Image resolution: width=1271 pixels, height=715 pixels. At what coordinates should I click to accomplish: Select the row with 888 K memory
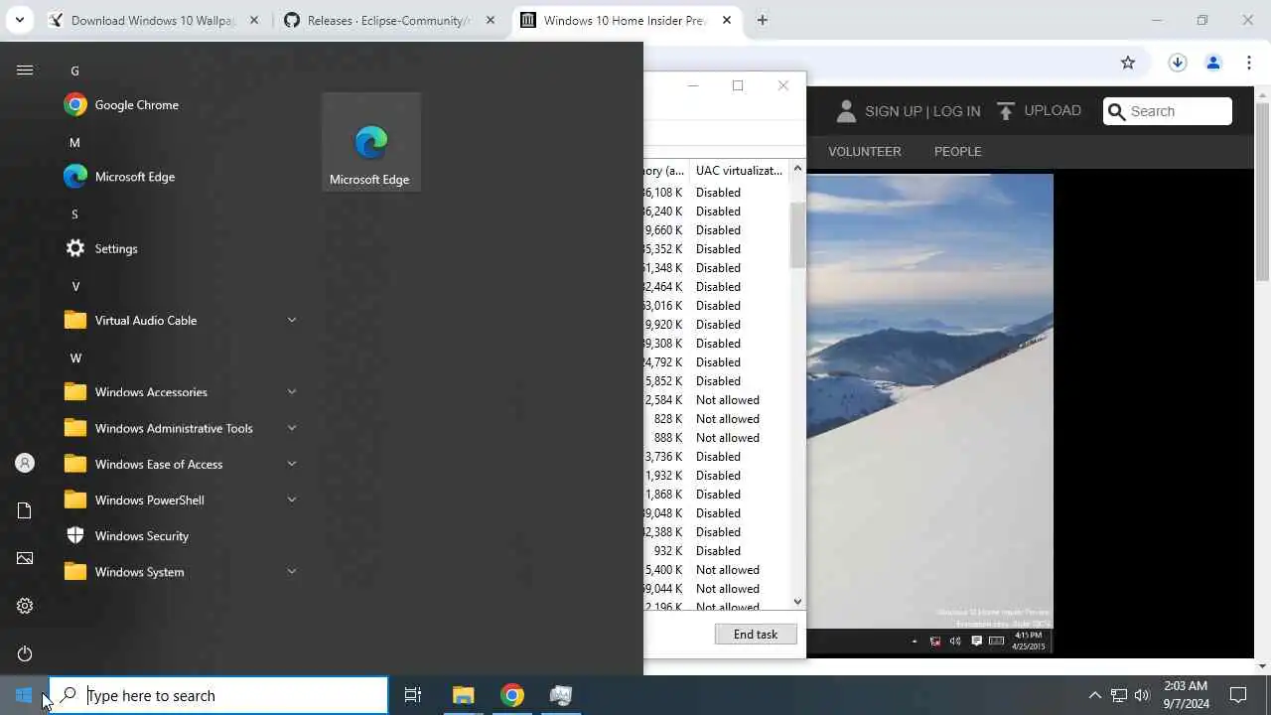(716, 438)
